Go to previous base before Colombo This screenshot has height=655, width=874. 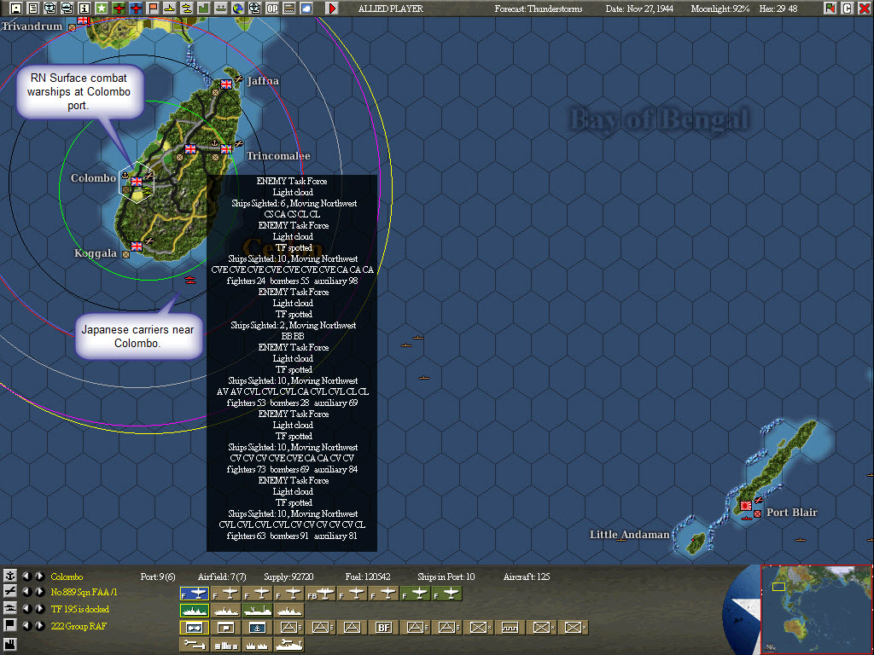coord(26,576)
